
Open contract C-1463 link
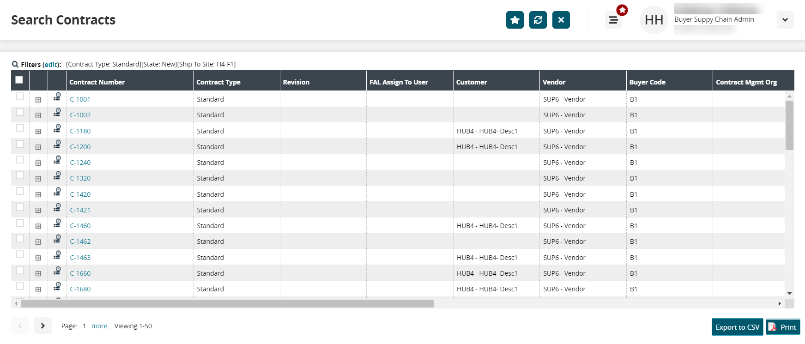80,258
